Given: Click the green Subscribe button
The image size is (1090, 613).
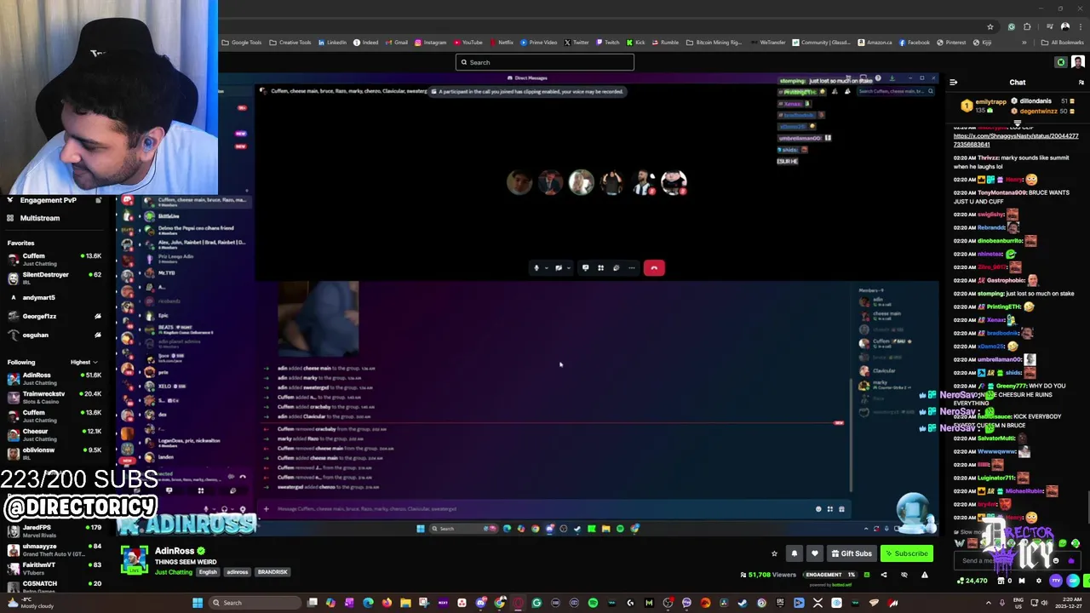Looking at the screenshot, I should click(x=906, y=553).
